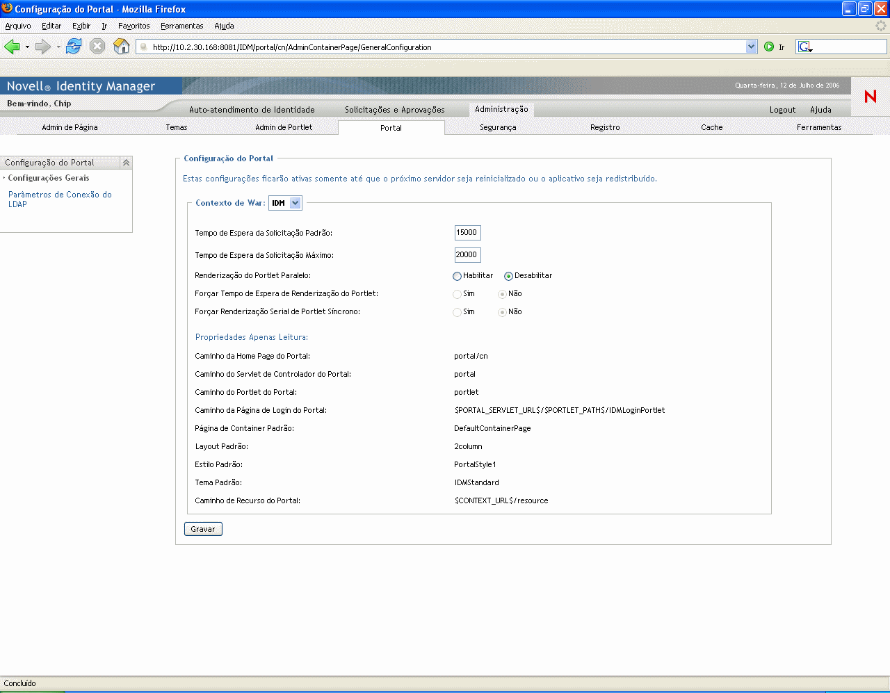
Task: Click the DefaultContainerPage value
Action: click(492, 428)
